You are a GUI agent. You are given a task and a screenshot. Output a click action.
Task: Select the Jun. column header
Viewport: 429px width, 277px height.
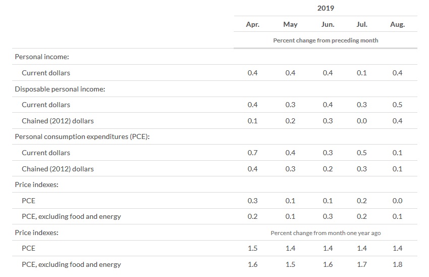[328, 24]
